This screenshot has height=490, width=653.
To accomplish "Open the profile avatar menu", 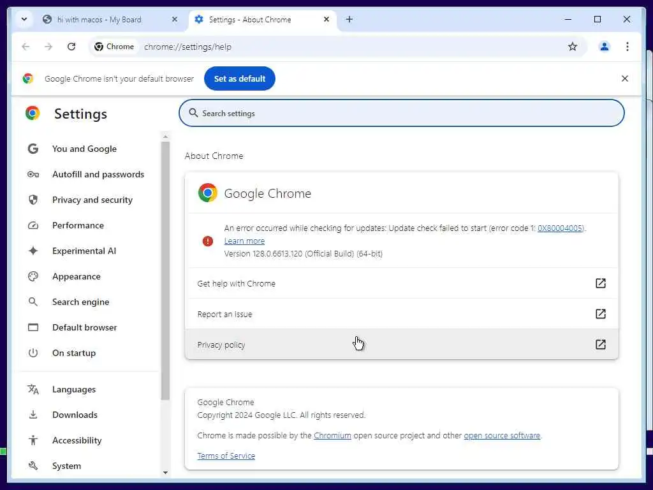I will coord(605,47).
